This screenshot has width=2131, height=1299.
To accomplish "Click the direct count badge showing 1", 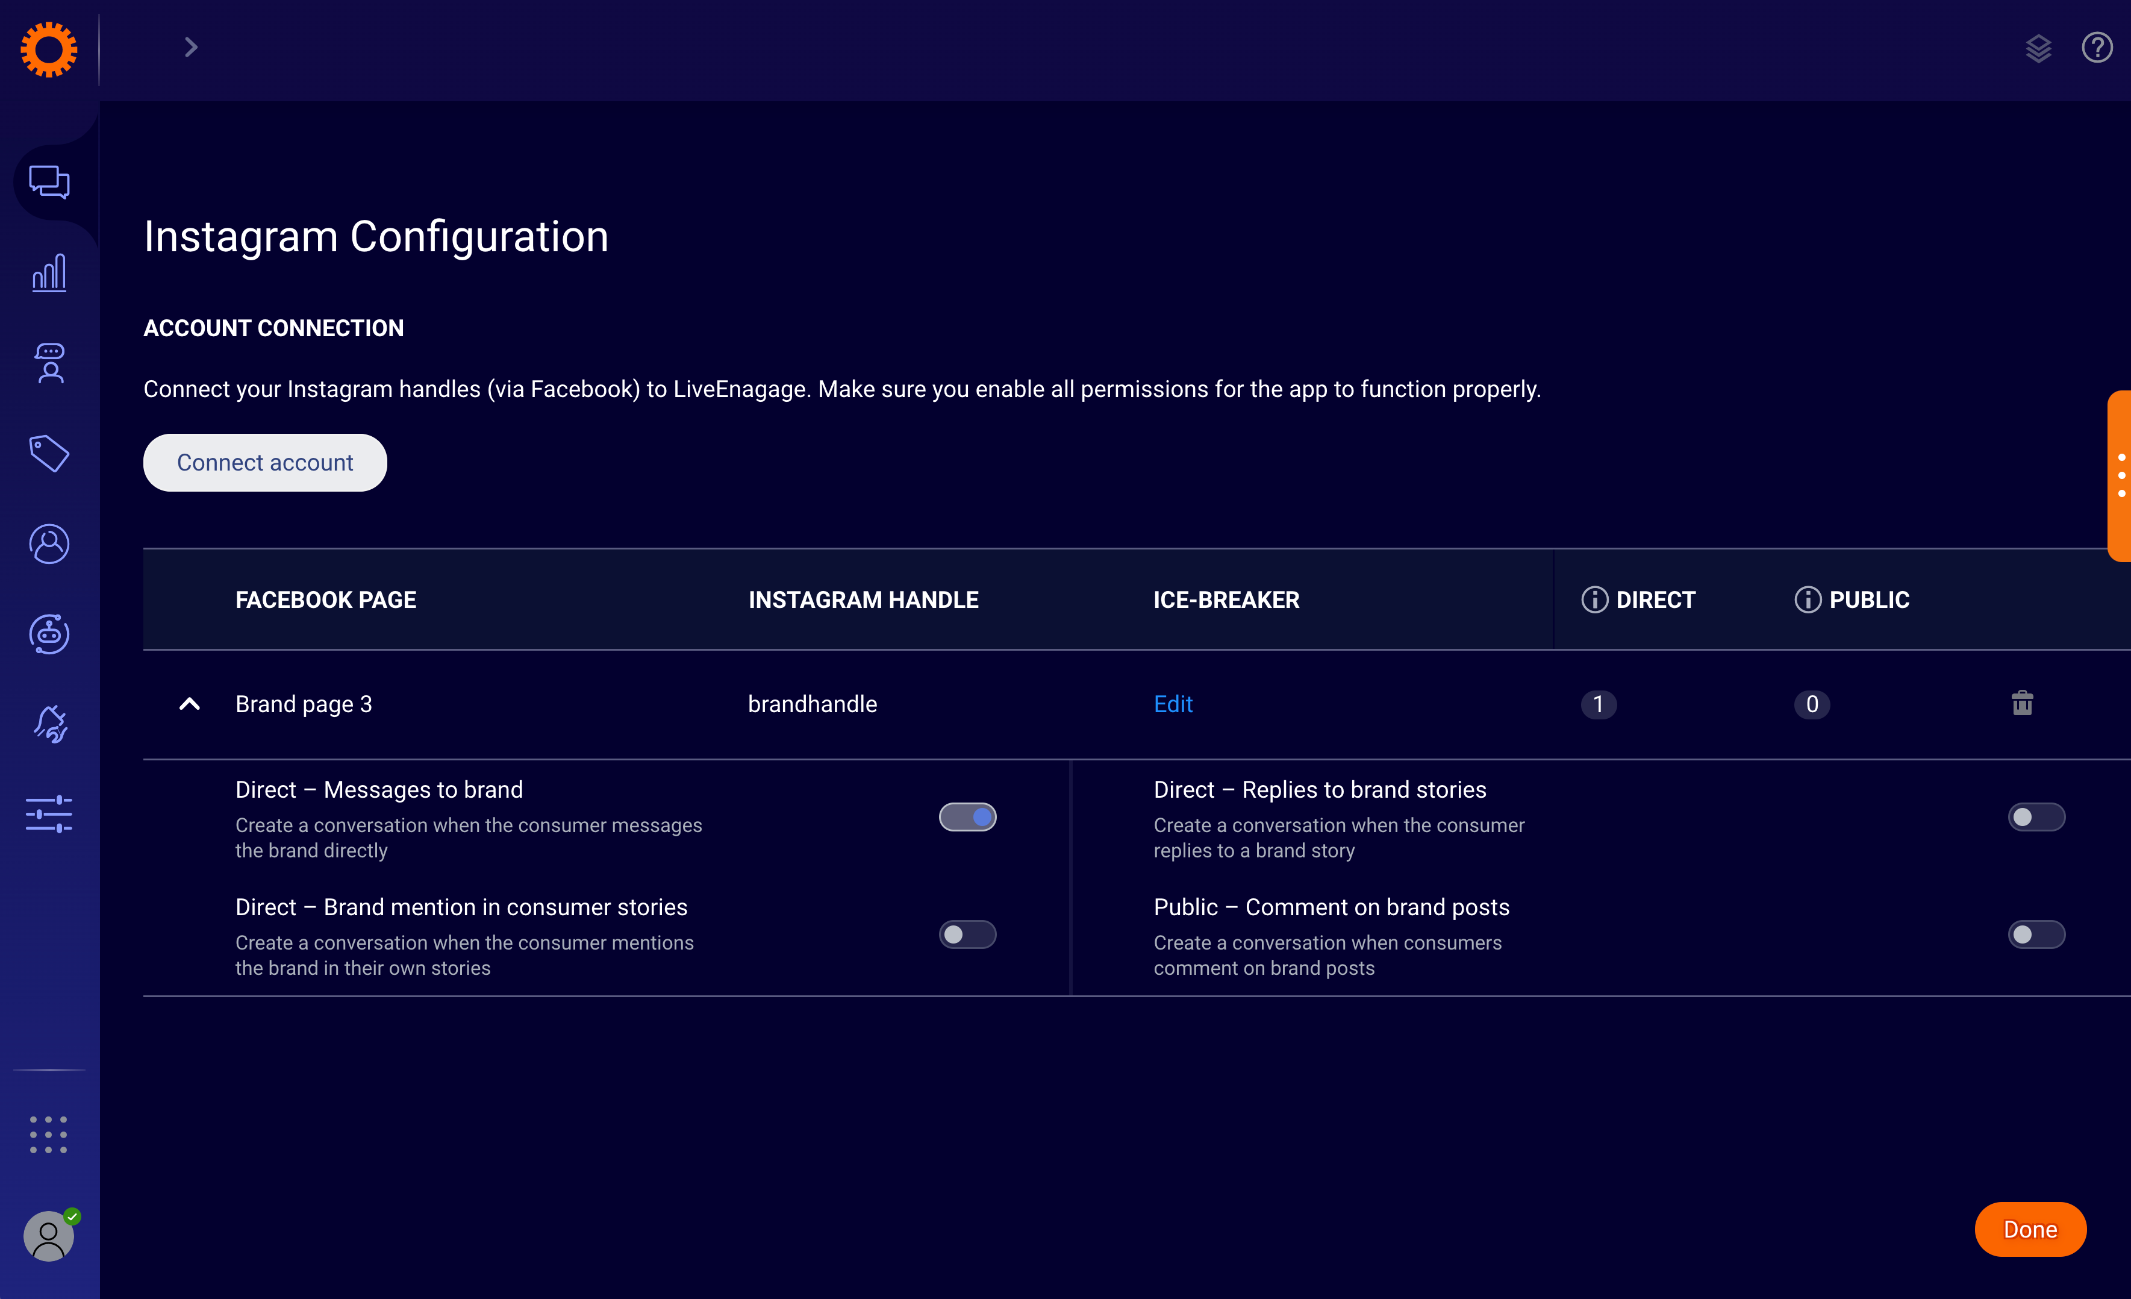I will [1599, 705].
